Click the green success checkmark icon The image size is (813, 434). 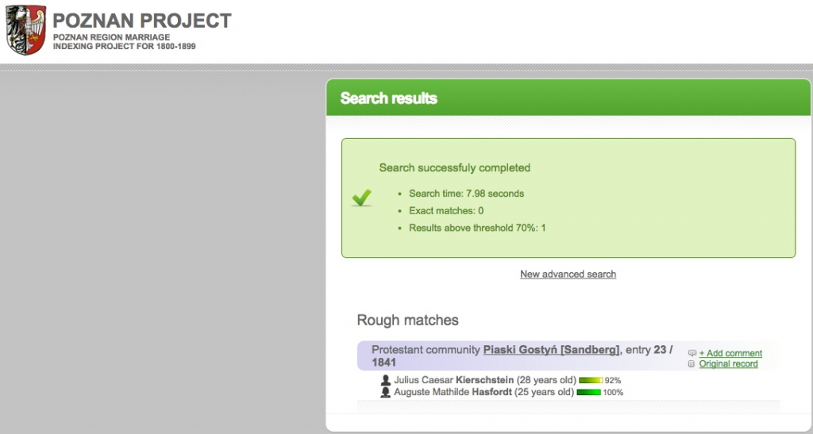361,198
